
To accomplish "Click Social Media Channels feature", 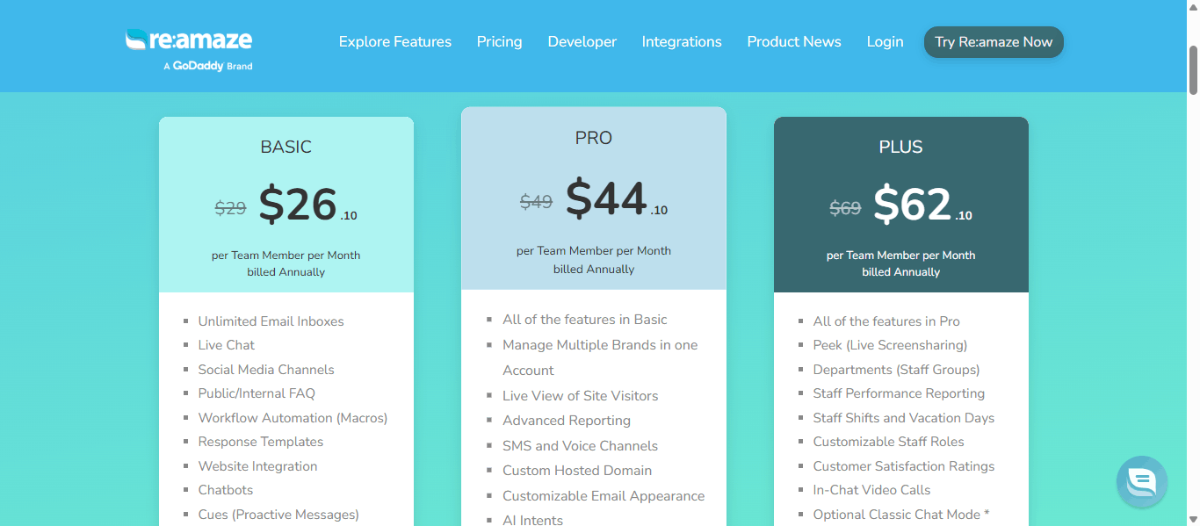I will 266,370.
